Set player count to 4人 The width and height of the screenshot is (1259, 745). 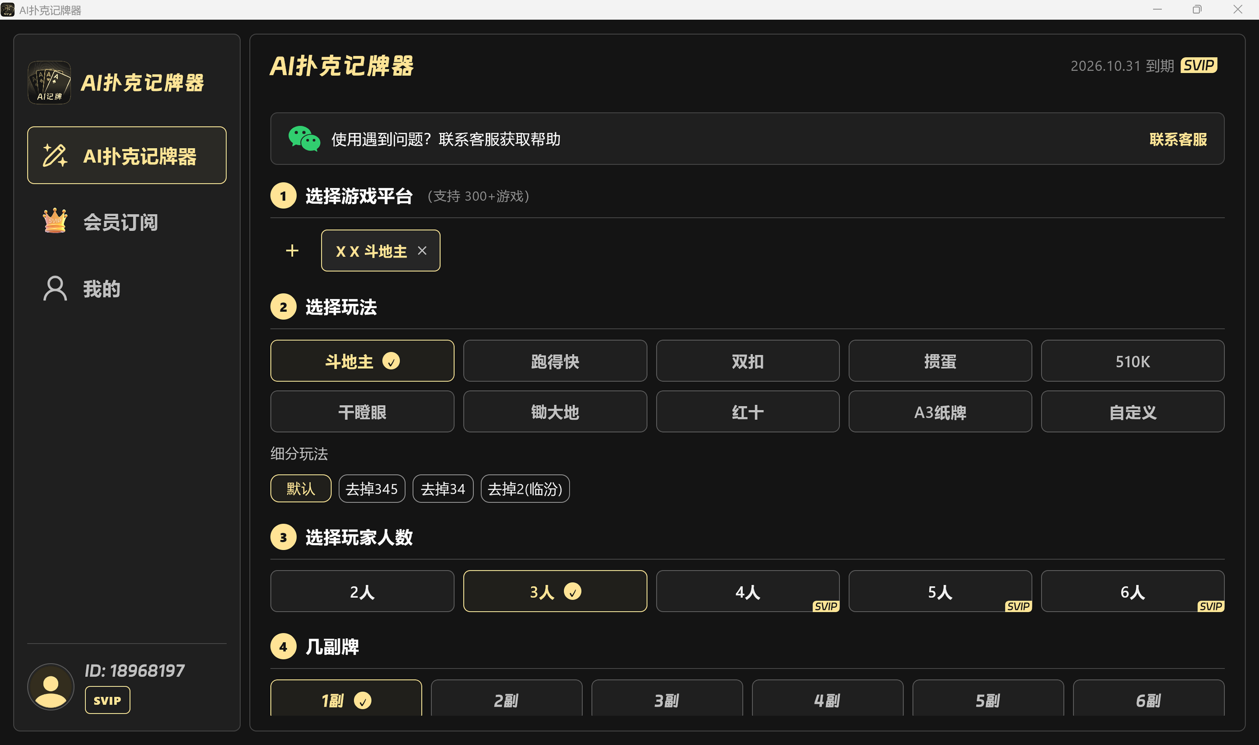pyautogui.click(x=747, y=591)
